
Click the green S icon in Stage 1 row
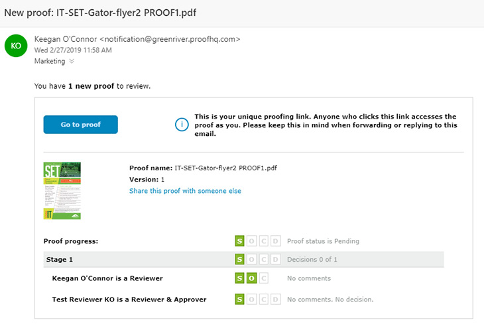pyautogui.click(x=239, y=260)
